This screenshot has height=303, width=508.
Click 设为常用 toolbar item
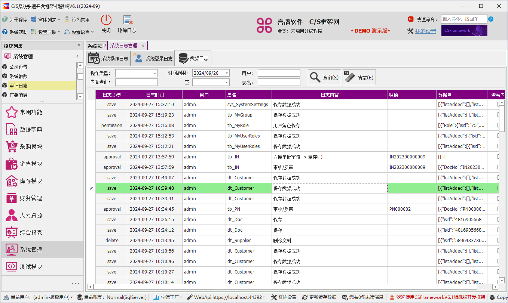77,20
